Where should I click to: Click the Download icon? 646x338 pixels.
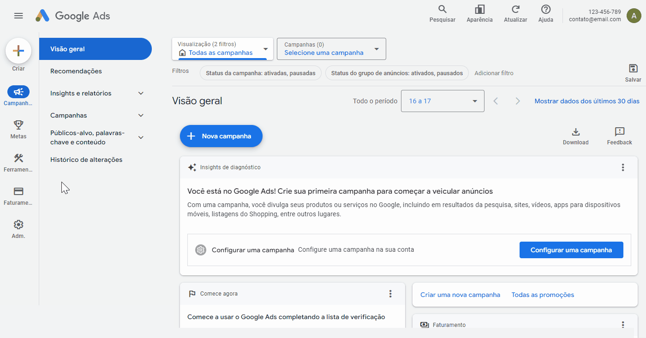coord(575,132)
